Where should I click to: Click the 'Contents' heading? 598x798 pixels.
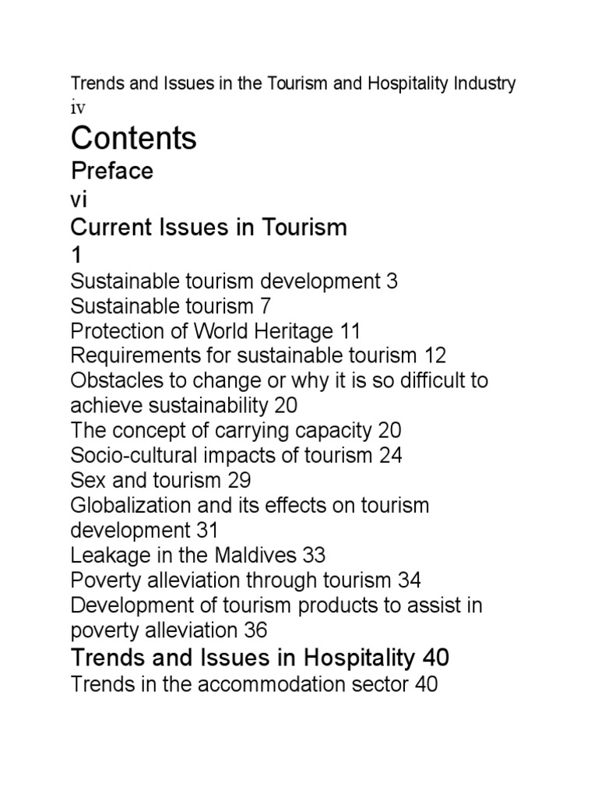click(134, 138)
